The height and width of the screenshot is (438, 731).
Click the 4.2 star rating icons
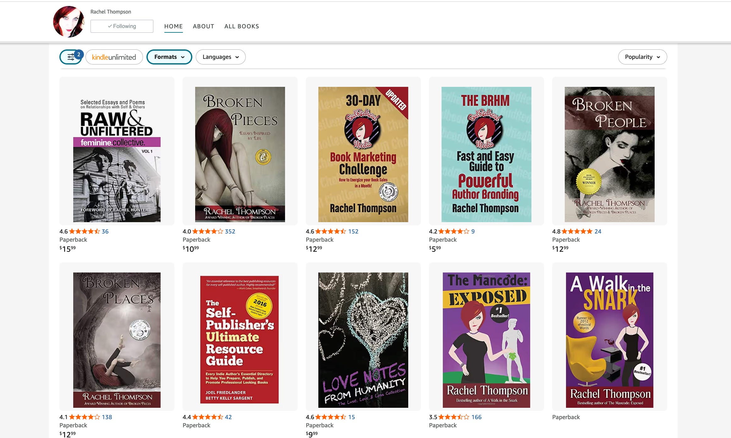(x=454, y=231)
